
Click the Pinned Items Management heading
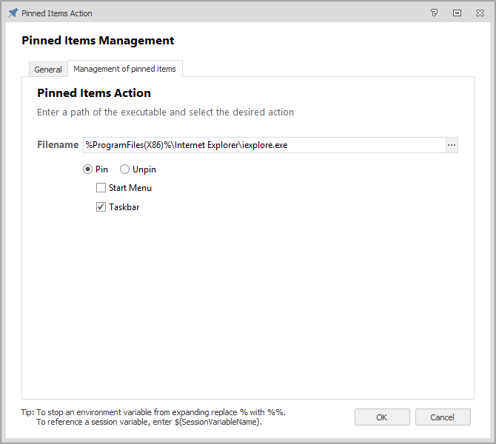[x=98, y=41]
